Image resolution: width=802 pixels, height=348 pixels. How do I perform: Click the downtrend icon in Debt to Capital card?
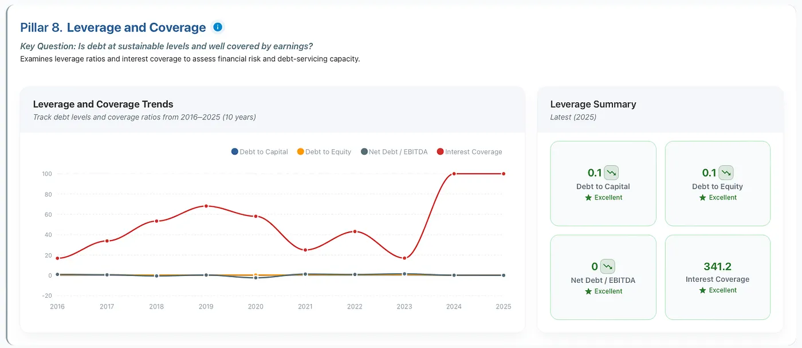(611, 173)
